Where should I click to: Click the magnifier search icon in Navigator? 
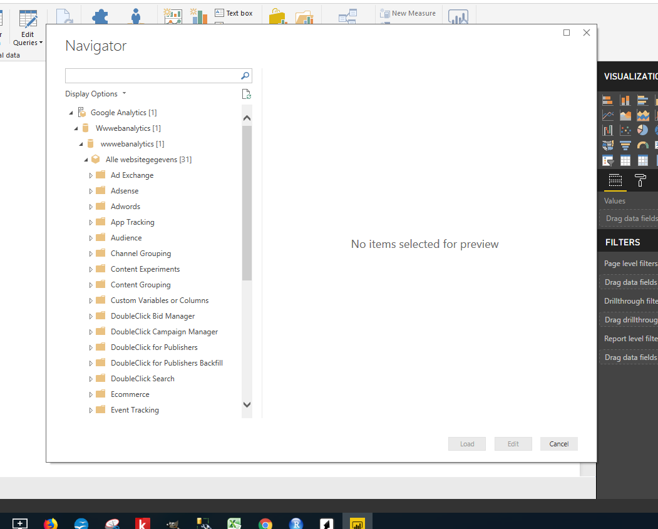[245, 76]
